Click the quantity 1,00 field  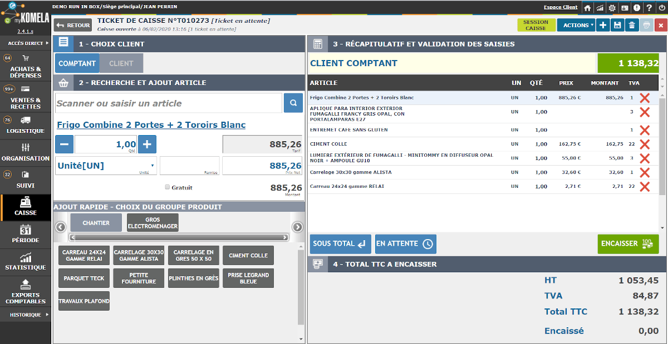pos(106,144)
